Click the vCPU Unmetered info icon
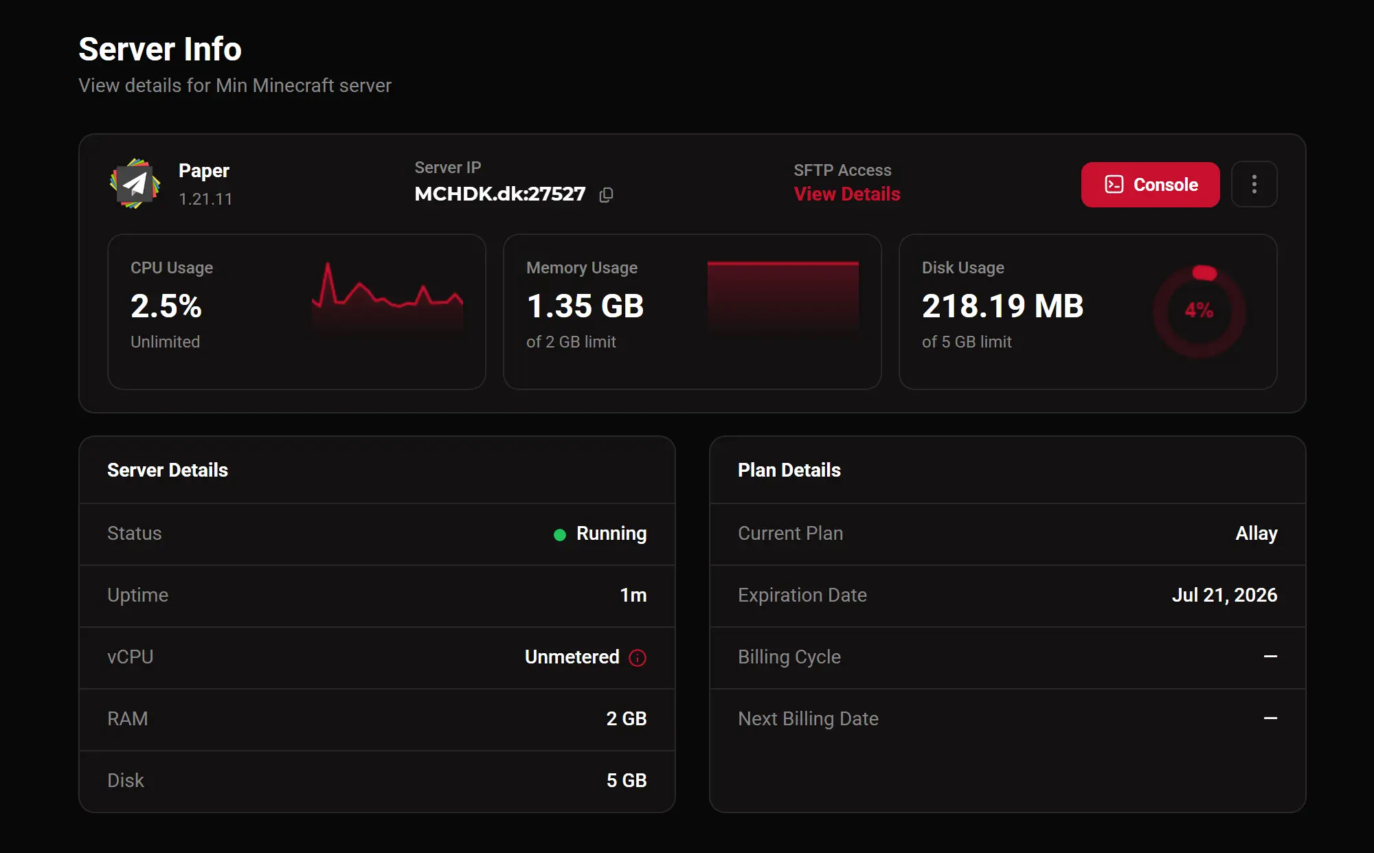The image size is (1374, 853). [638, 658]
